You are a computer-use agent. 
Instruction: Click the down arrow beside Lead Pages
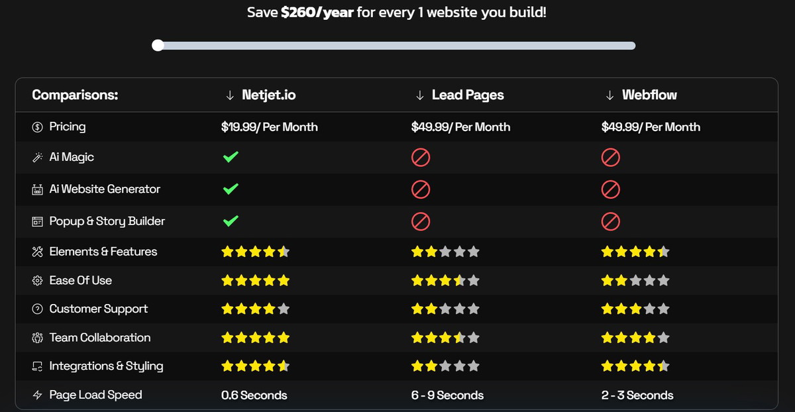pos(419,95)
